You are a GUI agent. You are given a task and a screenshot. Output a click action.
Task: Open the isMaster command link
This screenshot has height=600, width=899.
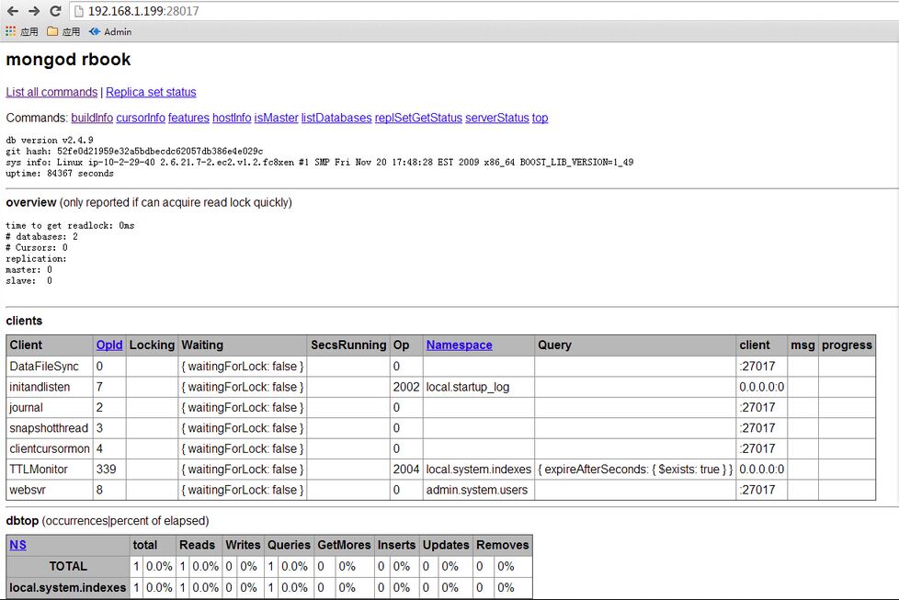pyautogui.click(x=275, y=118)
